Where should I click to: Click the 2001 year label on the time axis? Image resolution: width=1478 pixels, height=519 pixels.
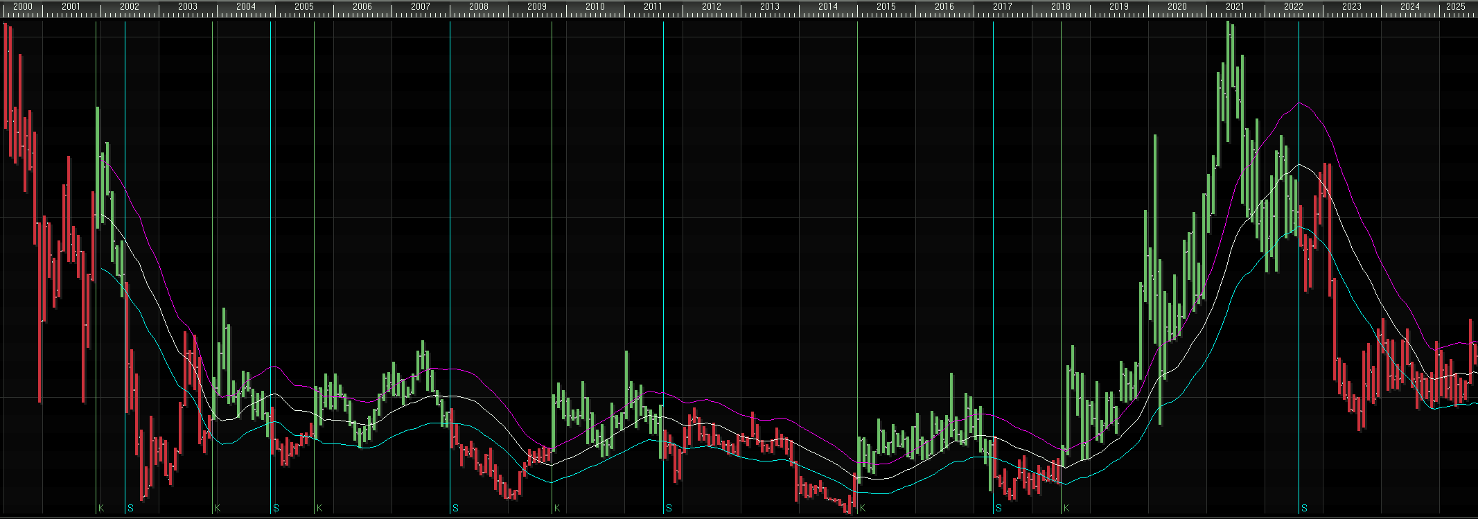click(x=71, y=6)
